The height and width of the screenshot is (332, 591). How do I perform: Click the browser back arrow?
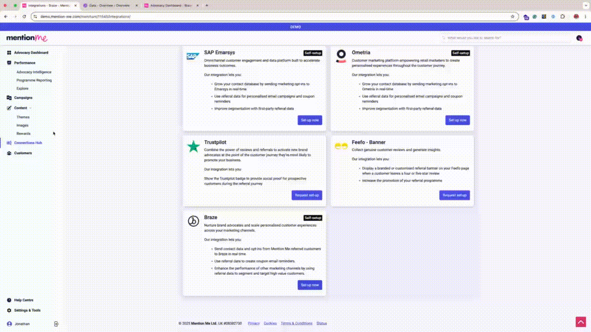tap(6, 17)
